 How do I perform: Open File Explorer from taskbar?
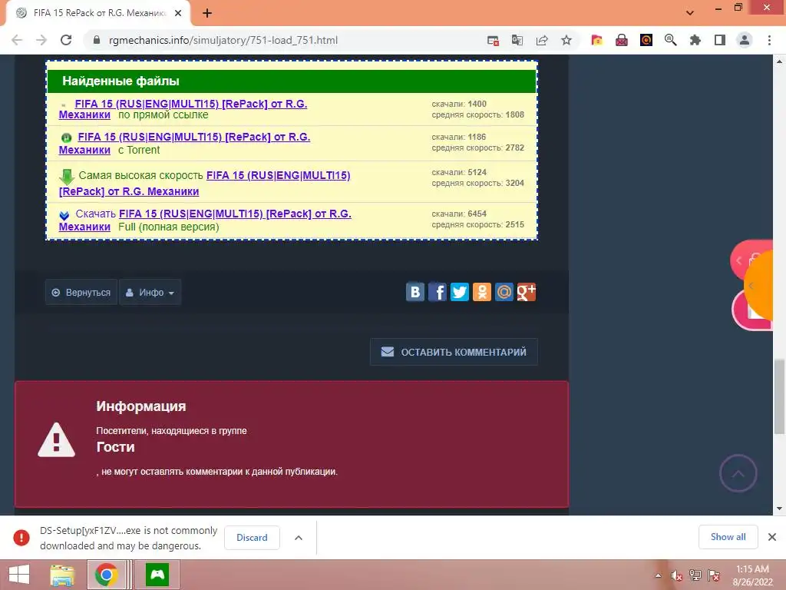click(x=63, y=575)
